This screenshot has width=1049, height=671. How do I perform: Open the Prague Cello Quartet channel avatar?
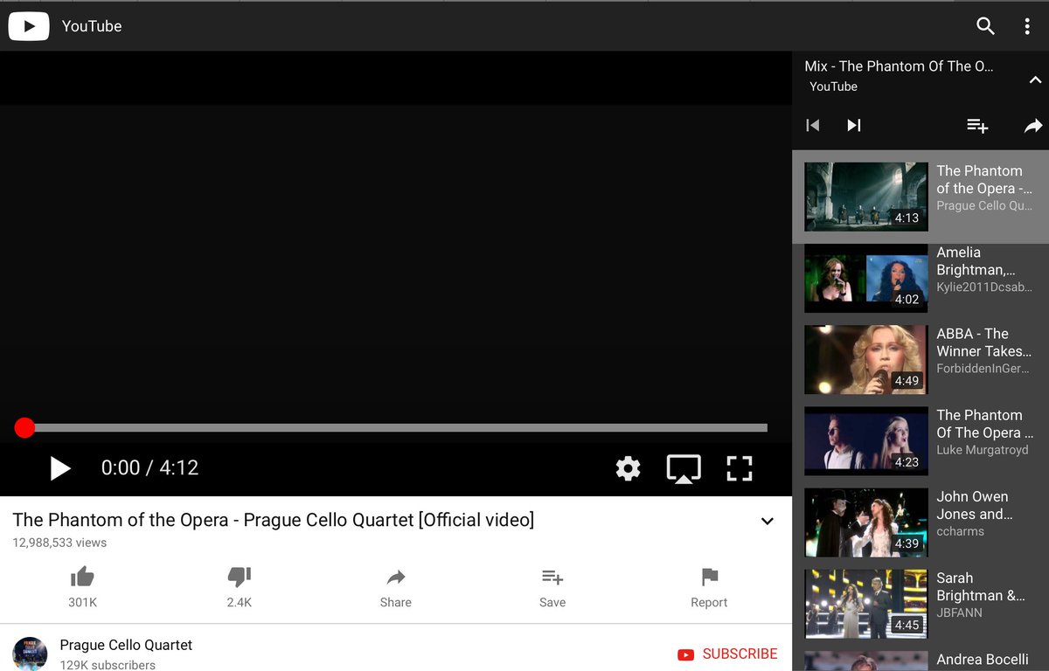tap(30, 654)
